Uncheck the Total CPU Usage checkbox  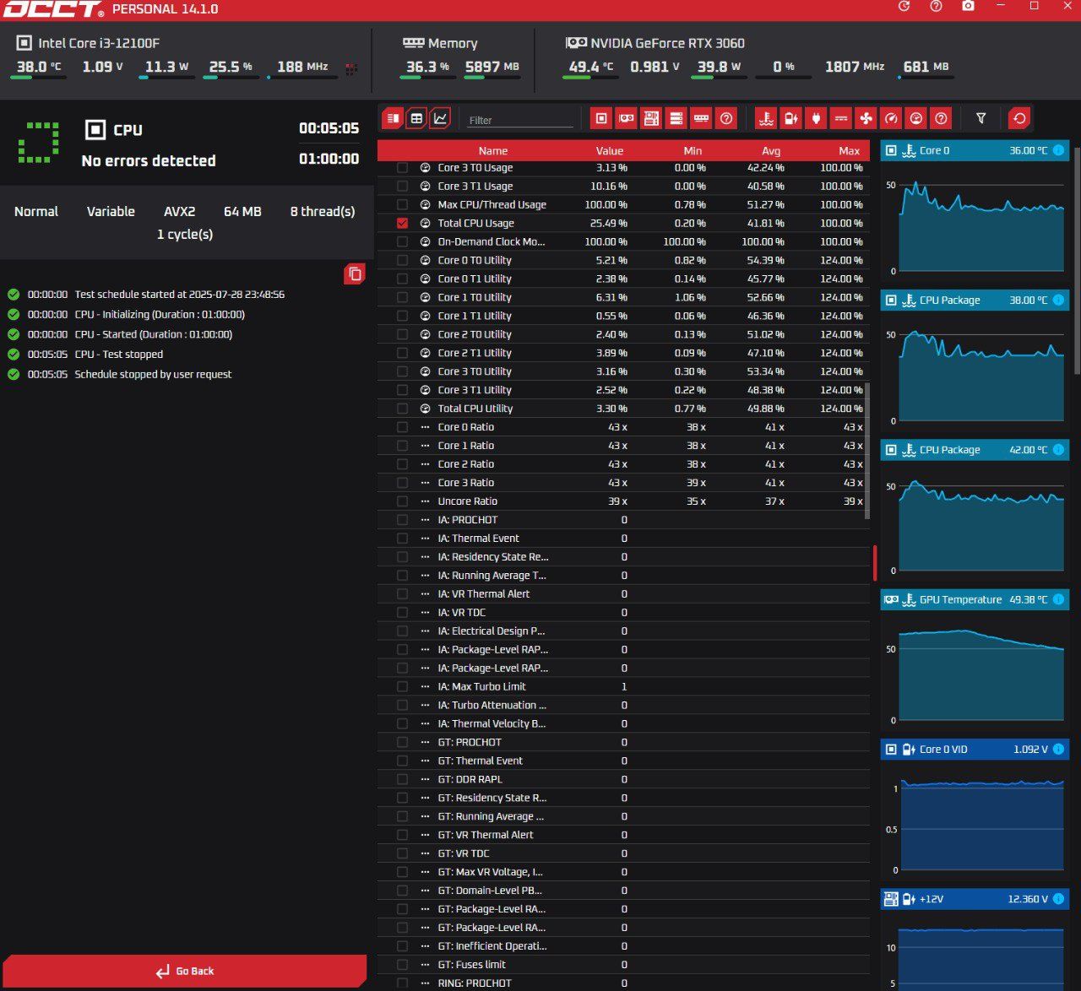(402, 223)
